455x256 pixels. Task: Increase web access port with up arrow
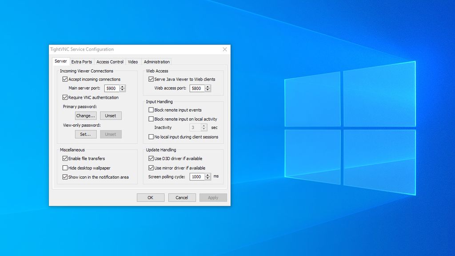point(208,87)
